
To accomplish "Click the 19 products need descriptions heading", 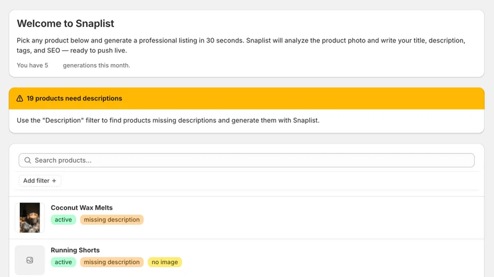I will (74, 98).
